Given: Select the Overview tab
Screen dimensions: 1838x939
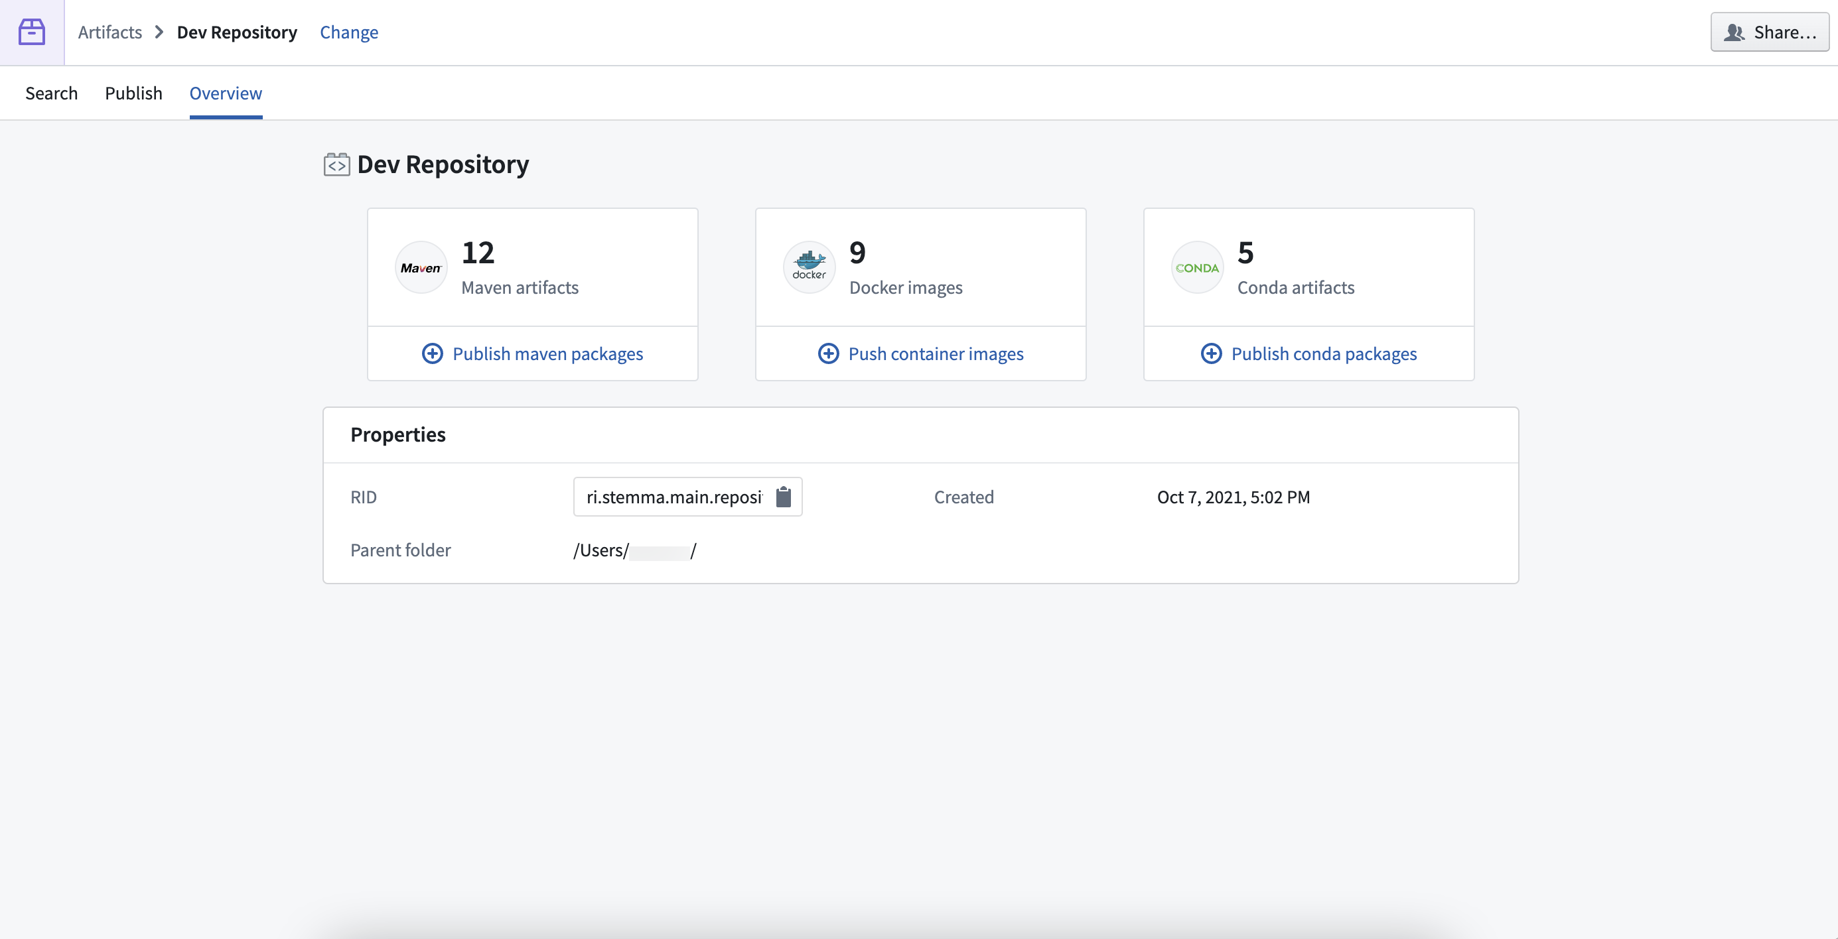Looking at the screenshot, I should [x=226, y=94].
